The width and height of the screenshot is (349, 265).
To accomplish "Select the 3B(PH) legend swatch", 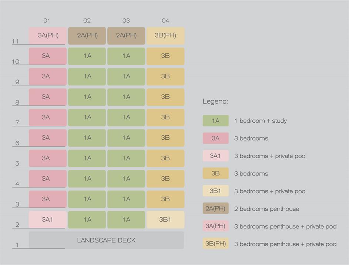I will 215,244.
